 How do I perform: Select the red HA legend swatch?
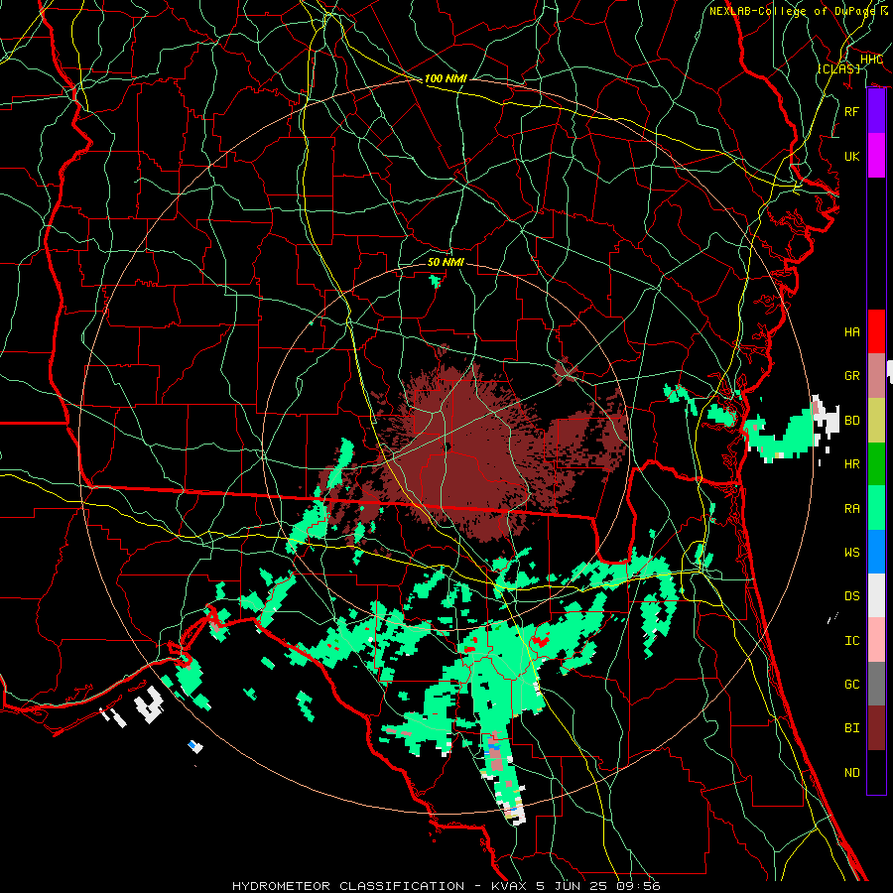876,331
